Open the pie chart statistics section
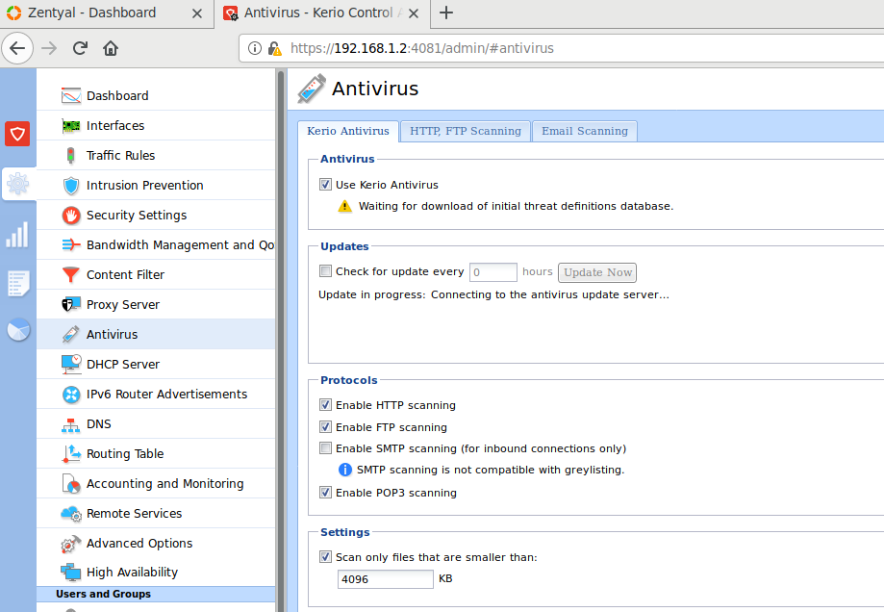This screenshot has width=884, height=612. tap(18, 330)
